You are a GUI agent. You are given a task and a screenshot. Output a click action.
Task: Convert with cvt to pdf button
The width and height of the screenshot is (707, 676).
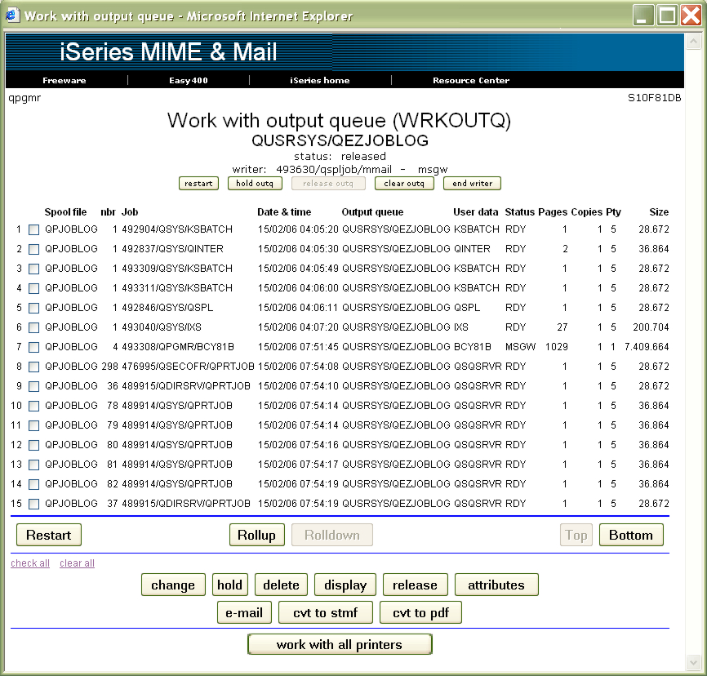pos(420,612)
